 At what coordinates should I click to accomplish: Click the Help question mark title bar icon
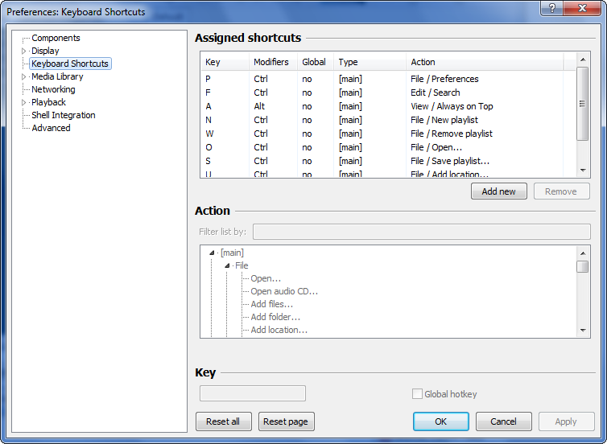click(x=553, y=7)
